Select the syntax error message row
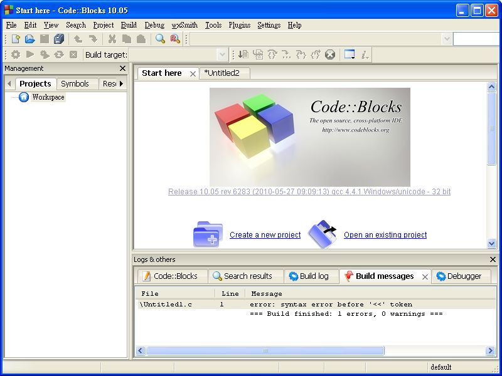 click(316, 305)
